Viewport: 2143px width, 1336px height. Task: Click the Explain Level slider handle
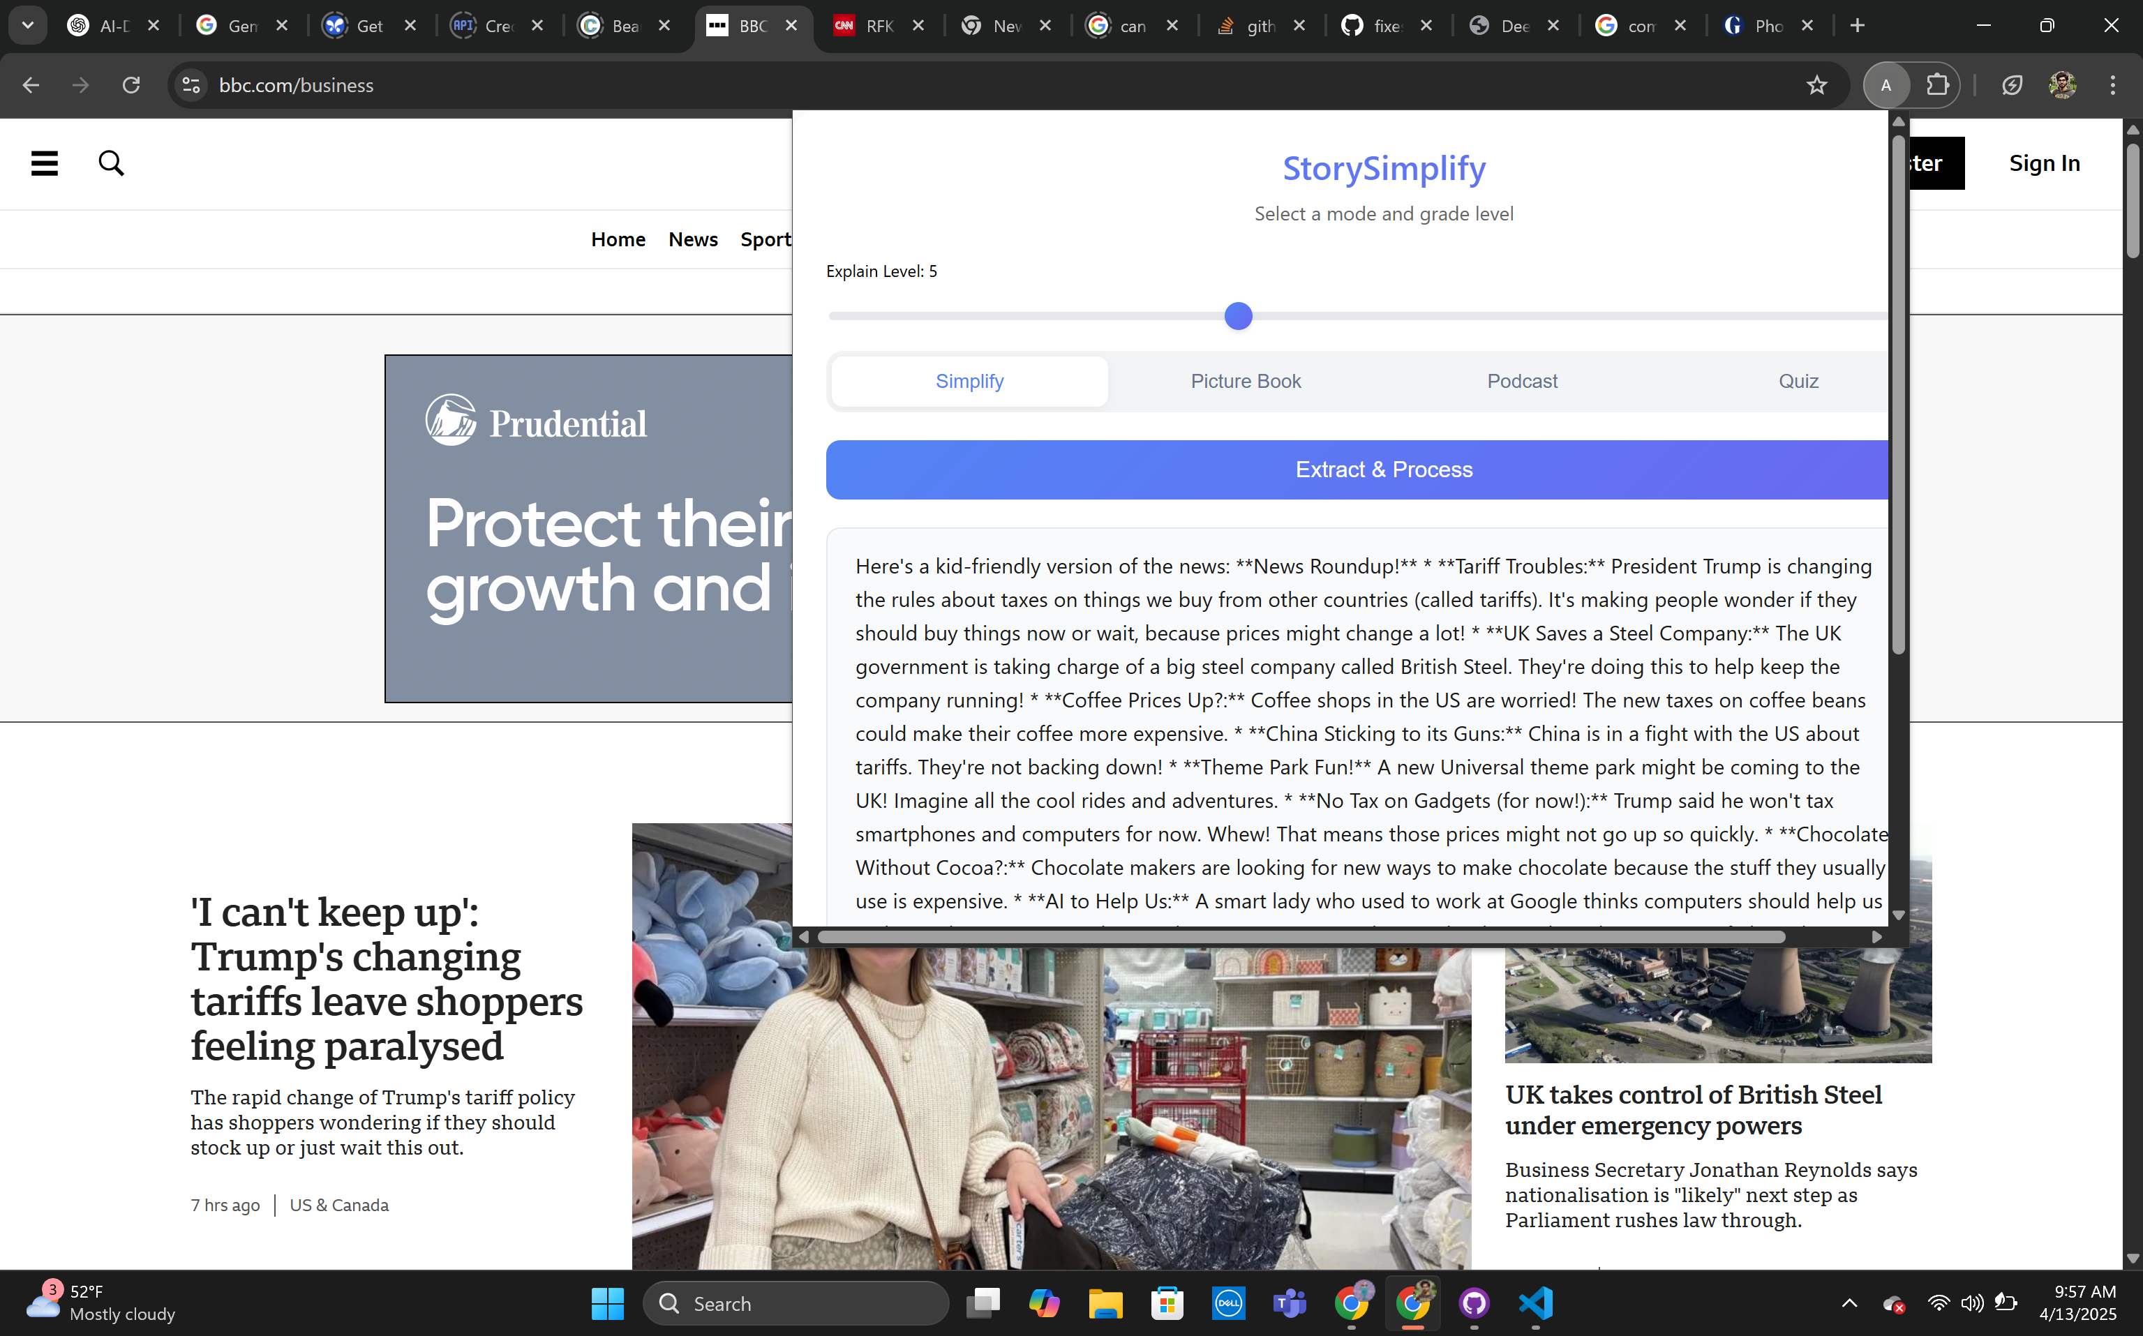pyautogui.click(x=1238, y=316)
